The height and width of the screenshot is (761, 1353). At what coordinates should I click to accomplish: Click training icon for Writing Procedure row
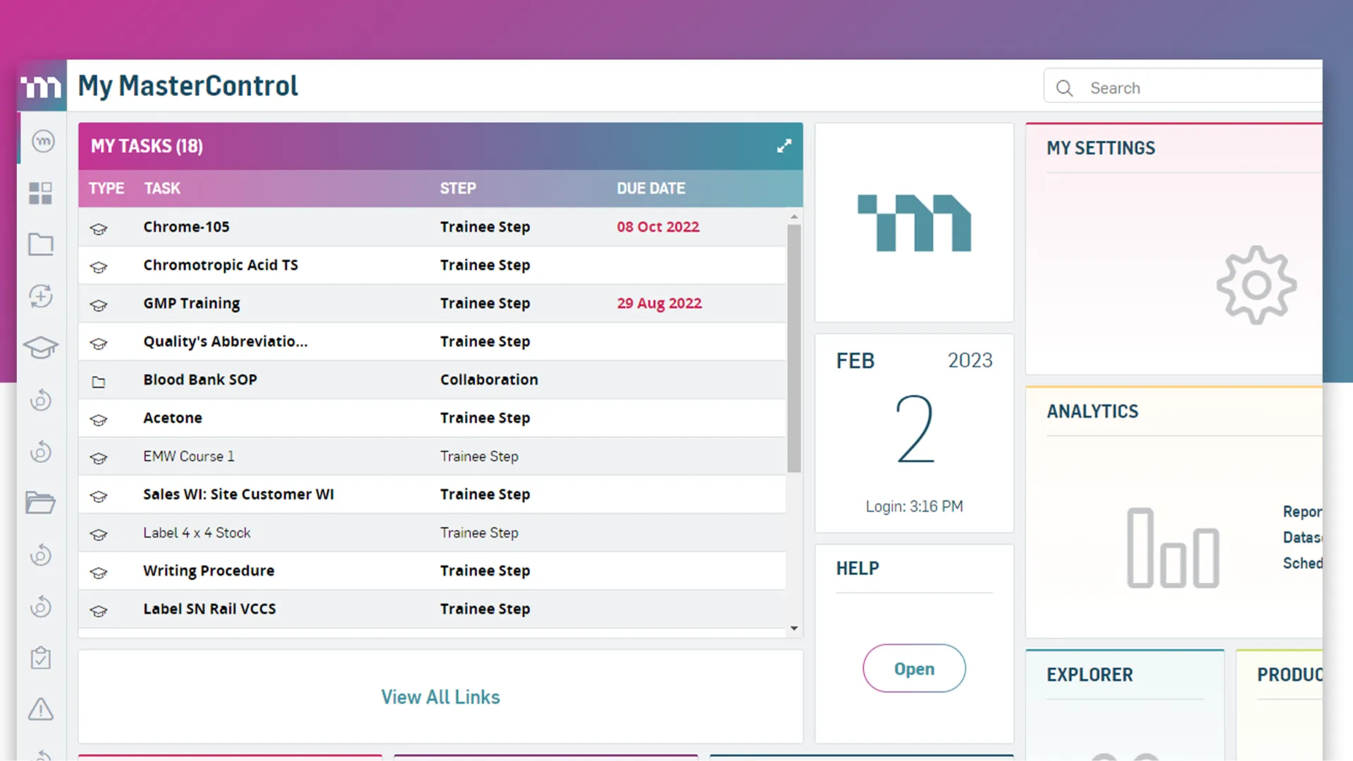[x=99, y=572]
